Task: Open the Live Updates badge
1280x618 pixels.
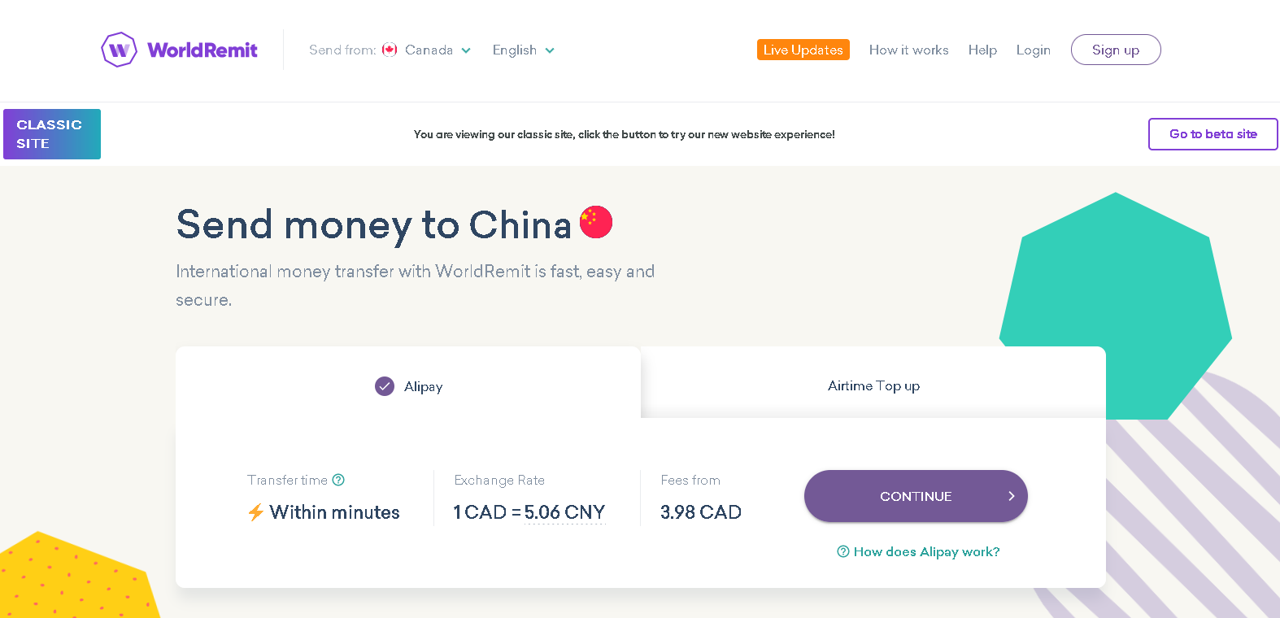Action: pyautogui.click(x=803, y=50)
